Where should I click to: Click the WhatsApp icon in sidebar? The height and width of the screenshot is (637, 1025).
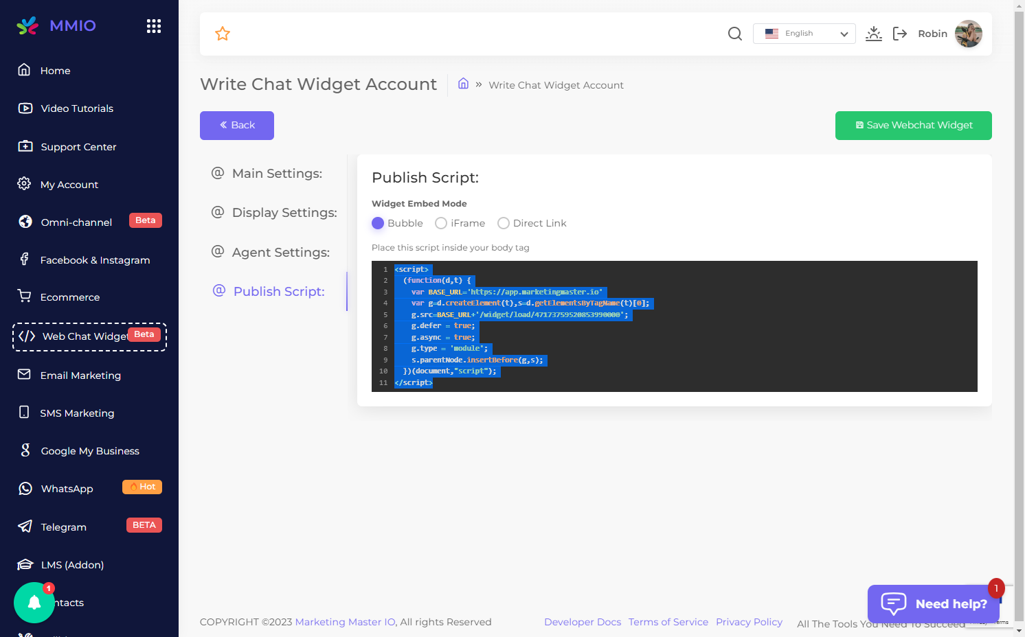pos(25,488)
